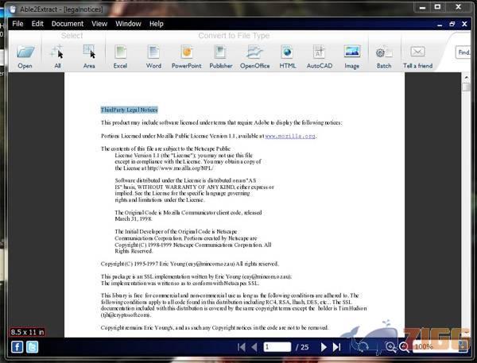Click the highlighted Third Party Legal Notices heading
This screenshot has width=477, height=363.
click(130, 110)
